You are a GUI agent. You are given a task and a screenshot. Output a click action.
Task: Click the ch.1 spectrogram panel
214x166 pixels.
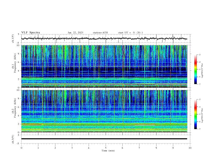point(104,66)
